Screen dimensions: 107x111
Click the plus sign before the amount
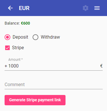[x=6, y=66]
